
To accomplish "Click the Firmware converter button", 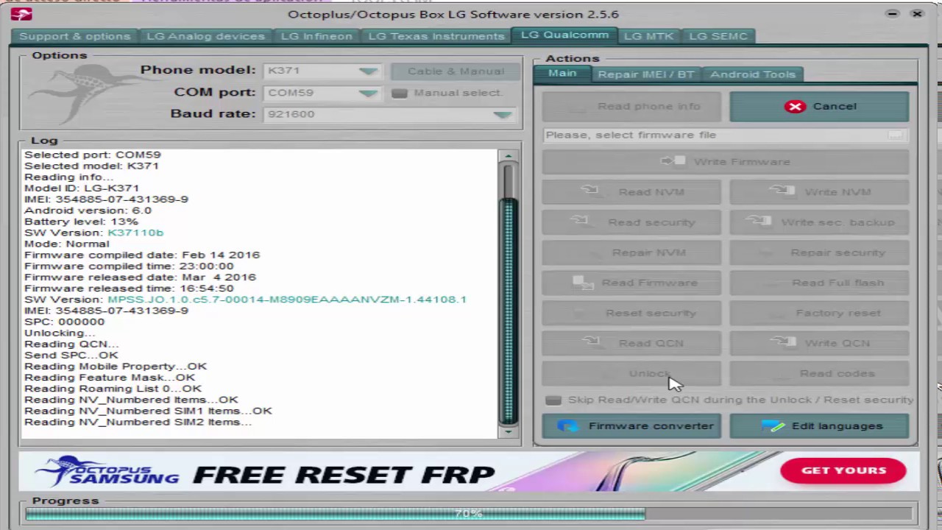I will click(x=631, y=425).
